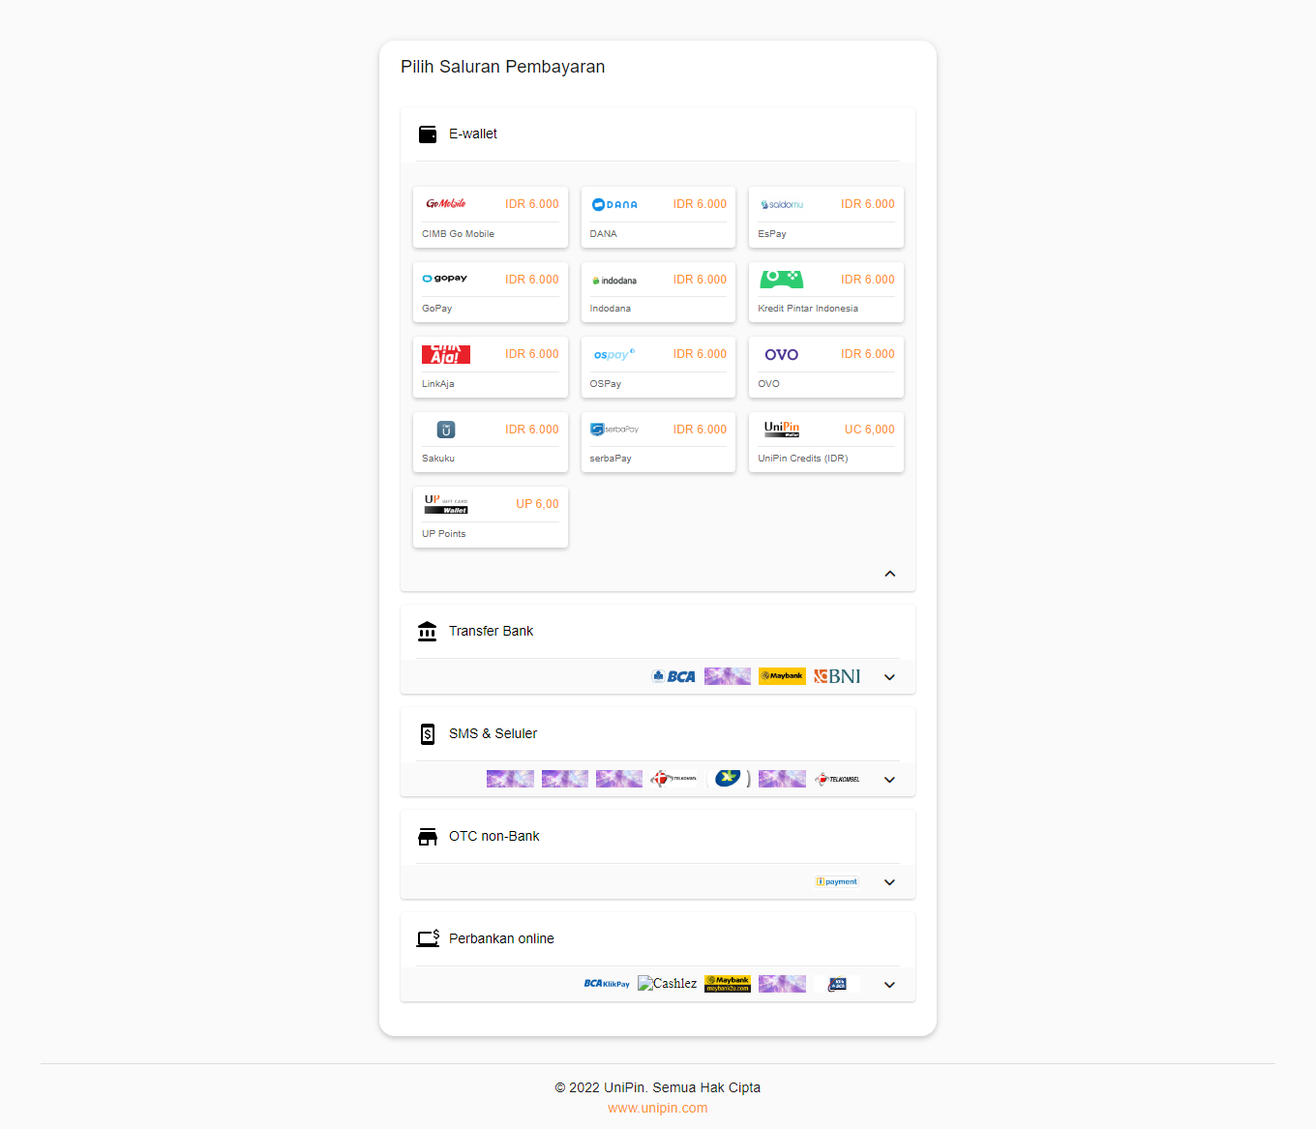Screen dimensions: 1316x1129
Task: Select EsPay saldomu payment
Action: click(x=825, y=218)
